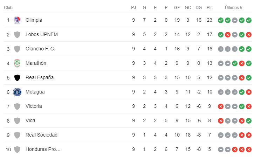The image size is (261, 160).
Task: Click Honduras Progreso's first red loss icon
Action: [234, 149]
